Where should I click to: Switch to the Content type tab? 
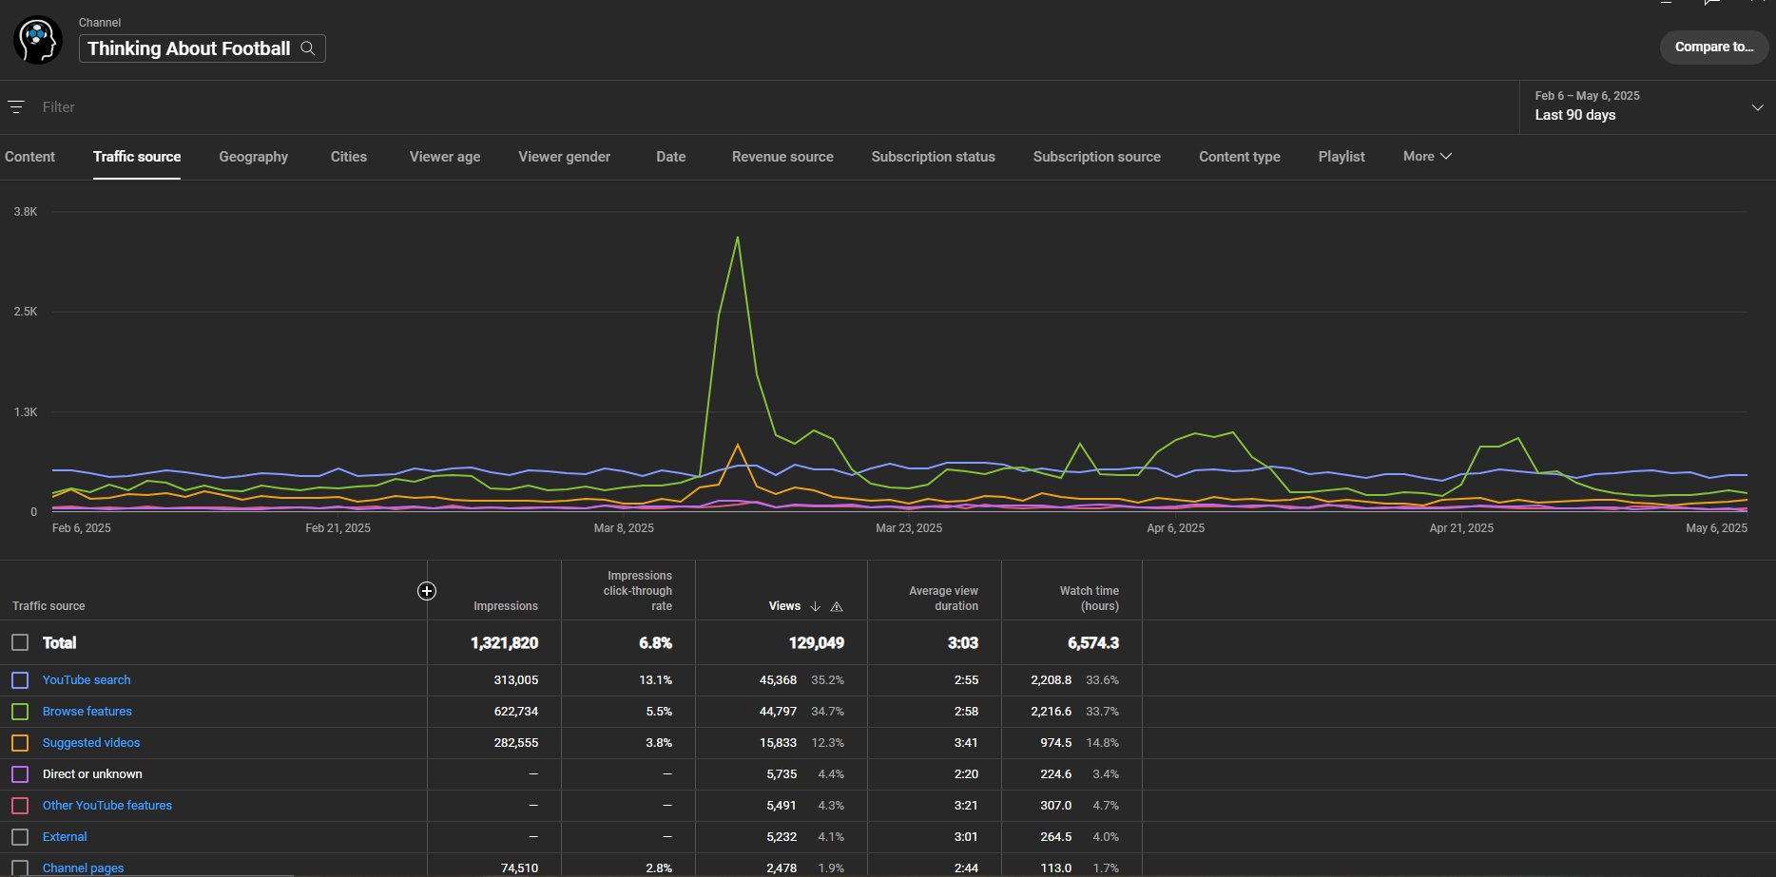[1240, 157]
